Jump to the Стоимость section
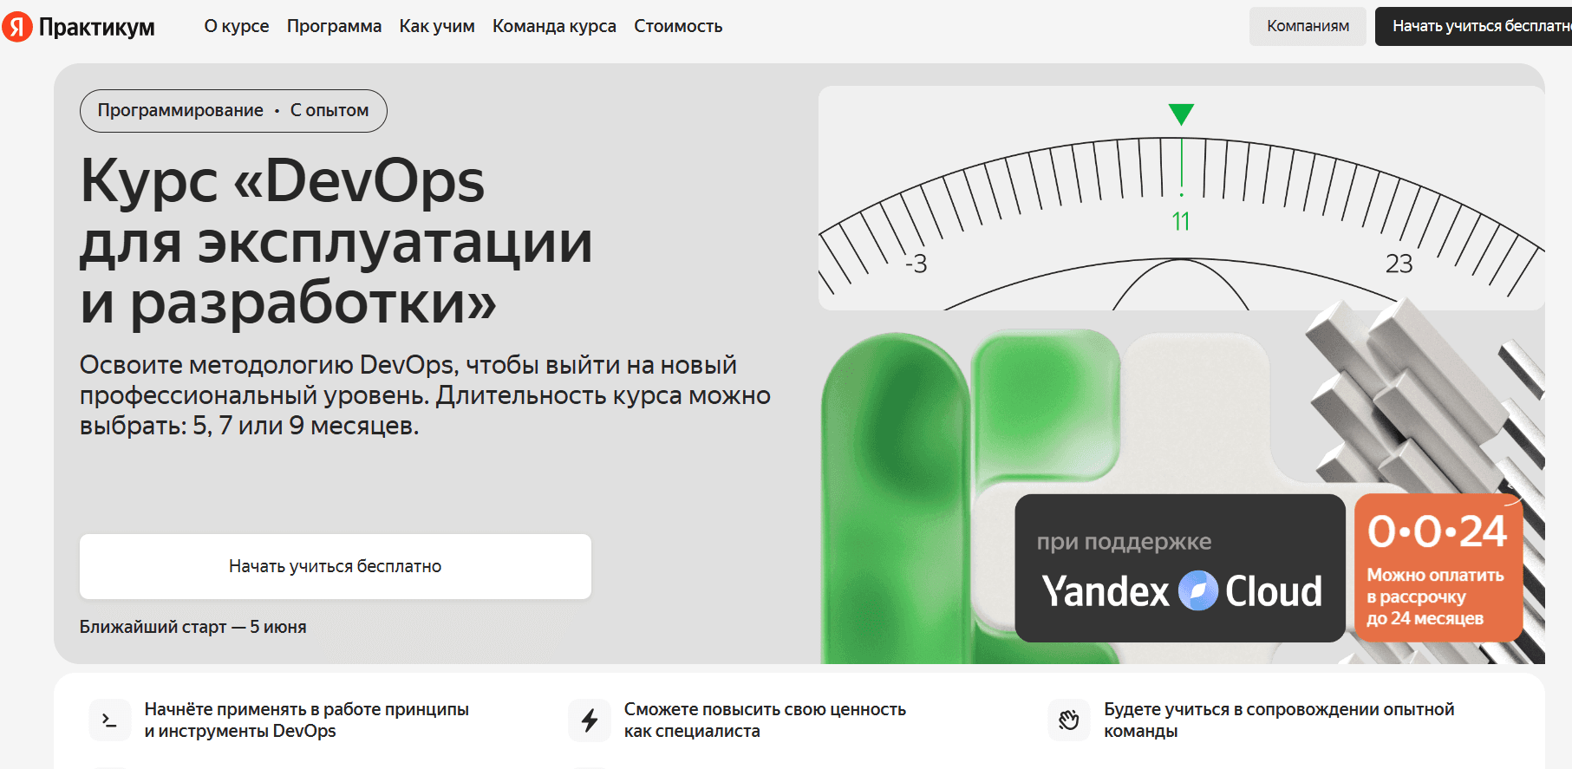 pos(678,26)
